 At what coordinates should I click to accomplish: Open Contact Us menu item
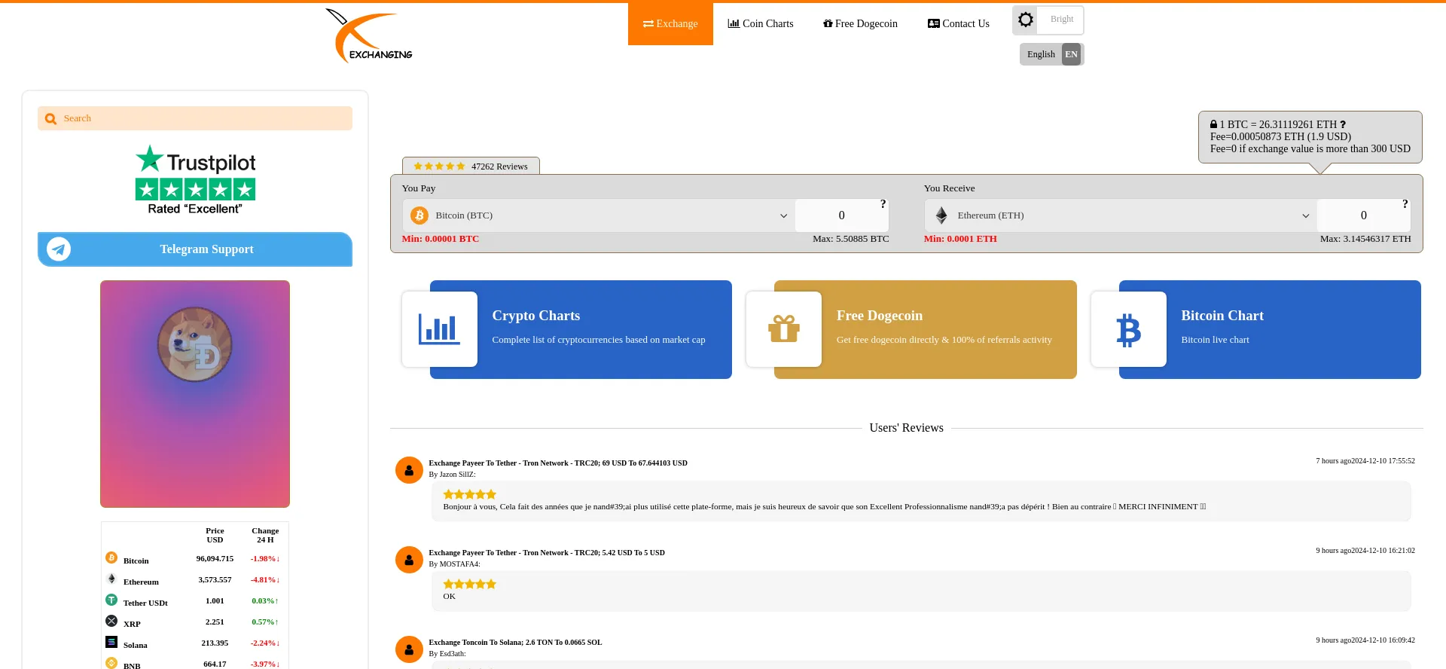(959, 24)
